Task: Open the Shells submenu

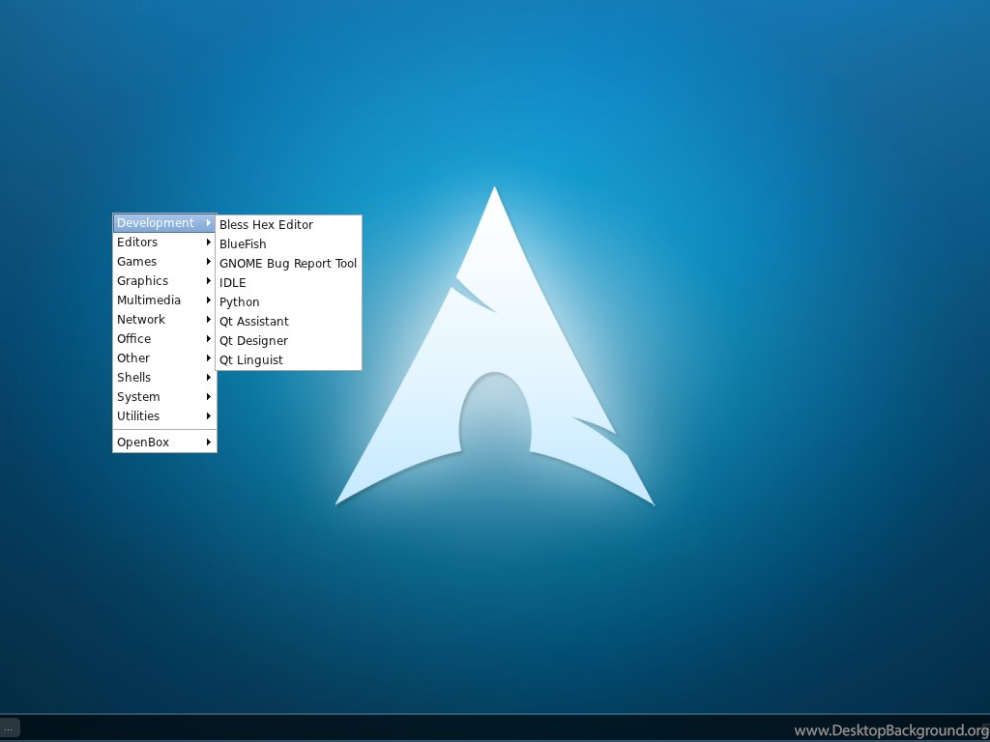Action: point(164,378)
